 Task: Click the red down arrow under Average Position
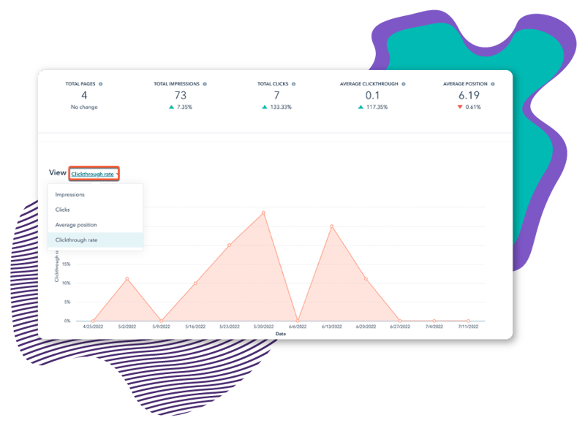point(460,107)
